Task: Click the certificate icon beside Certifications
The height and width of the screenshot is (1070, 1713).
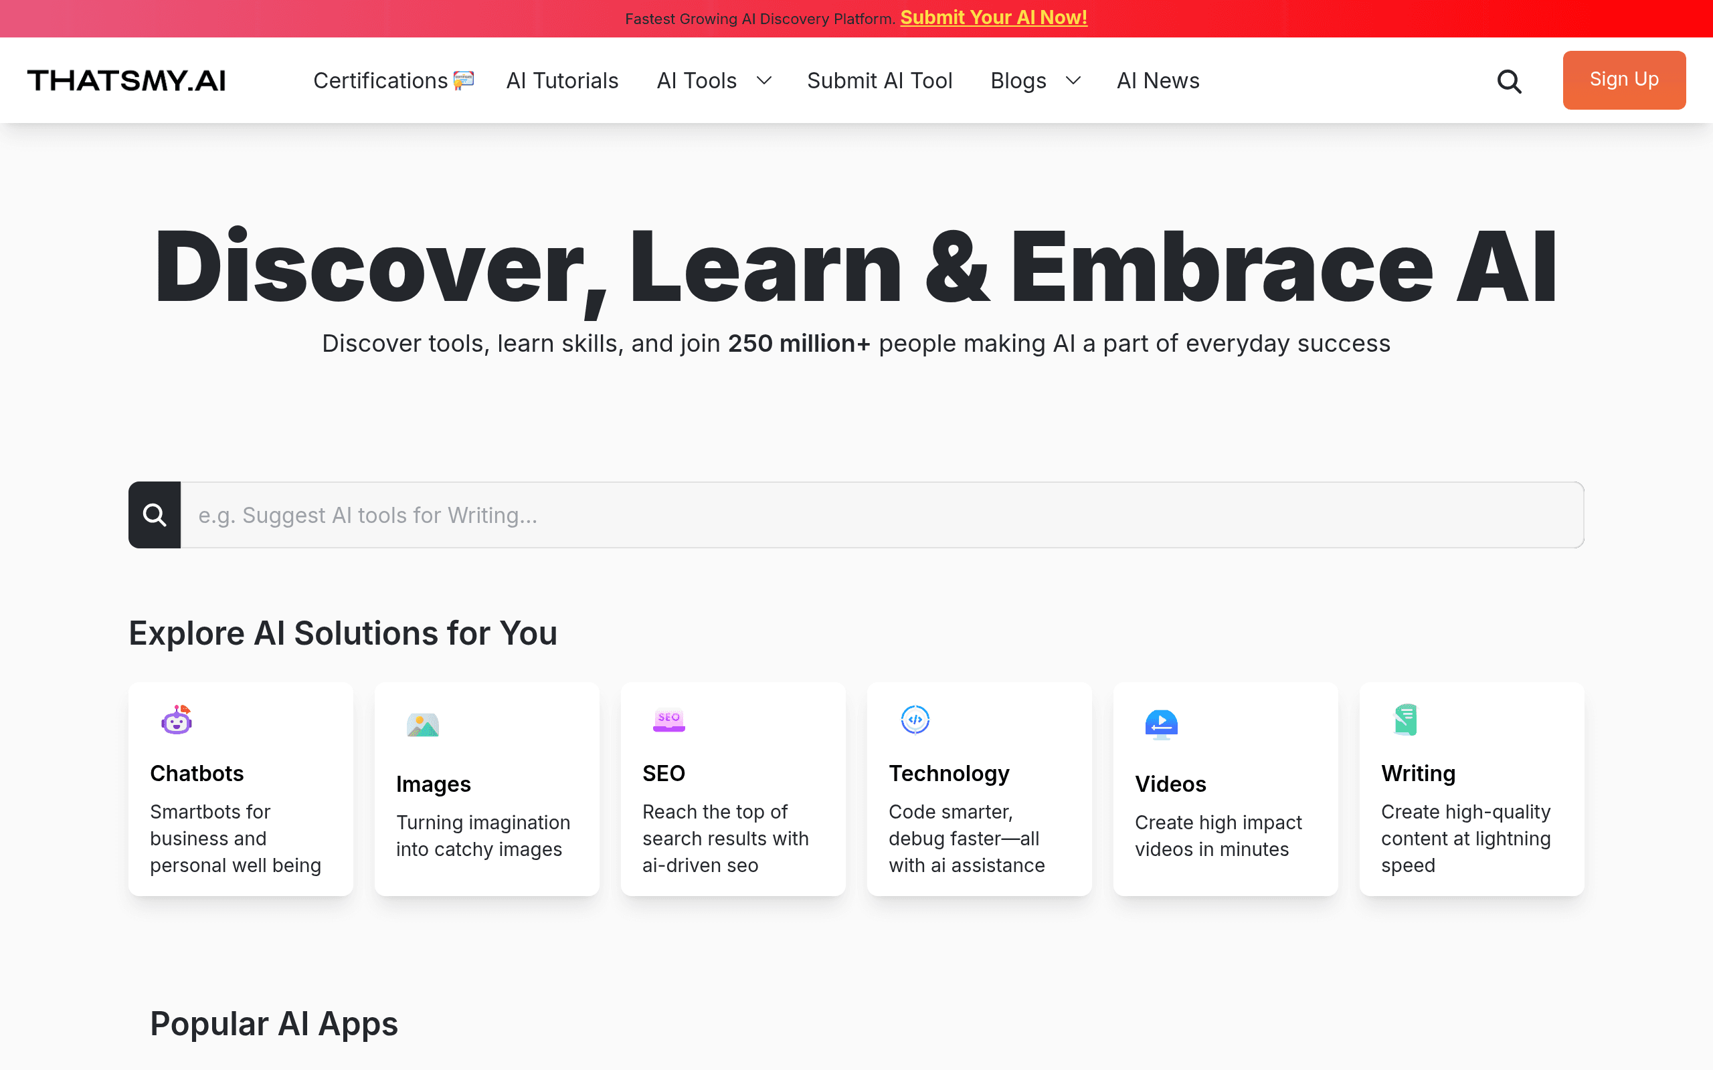Action: (x=464, y=80)
